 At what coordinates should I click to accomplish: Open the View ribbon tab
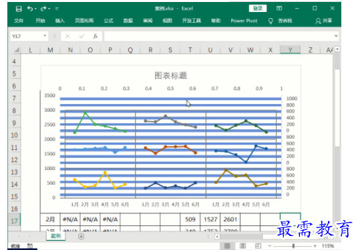coord(167,21)
